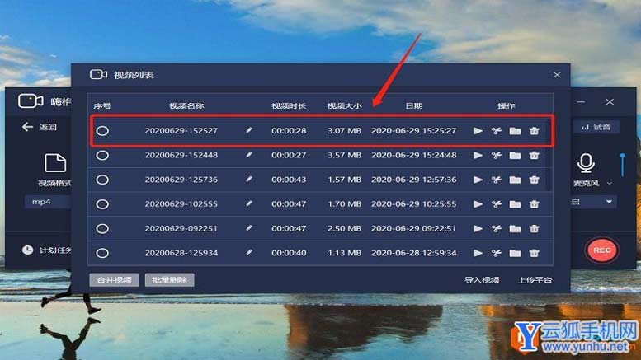
Task: Delete video 20200629-102555 with trash icon
Action: pos(534,204)
